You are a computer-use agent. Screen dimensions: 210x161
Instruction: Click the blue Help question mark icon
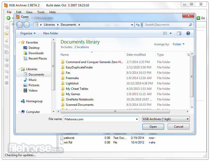coord(188,33)
